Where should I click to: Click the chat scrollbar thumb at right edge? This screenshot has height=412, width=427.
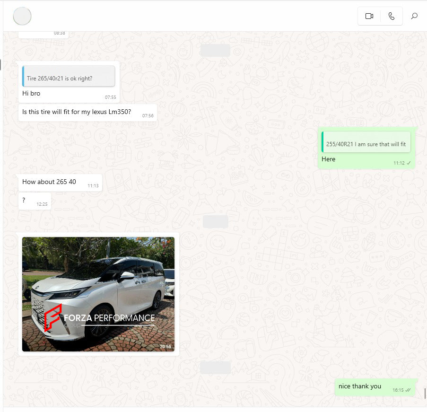(425, 393)
